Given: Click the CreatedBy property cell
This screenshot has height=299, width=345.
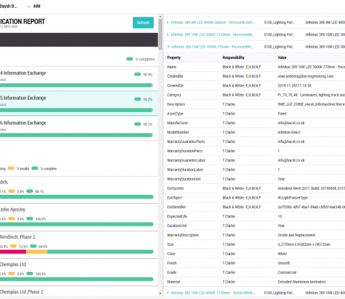Looking at the screenshot, I should point(175,76).
